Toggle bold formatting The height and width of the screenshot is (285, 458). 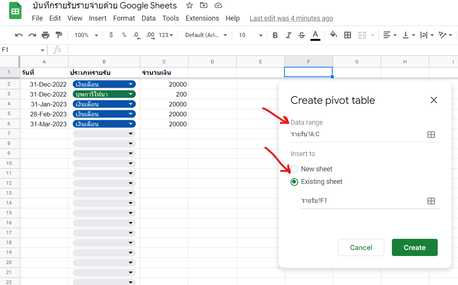(275, 35)
